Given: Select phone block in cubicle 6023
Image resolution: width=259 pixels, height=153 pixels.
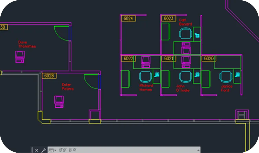Looking at the screenshot, I should point(197,35).
